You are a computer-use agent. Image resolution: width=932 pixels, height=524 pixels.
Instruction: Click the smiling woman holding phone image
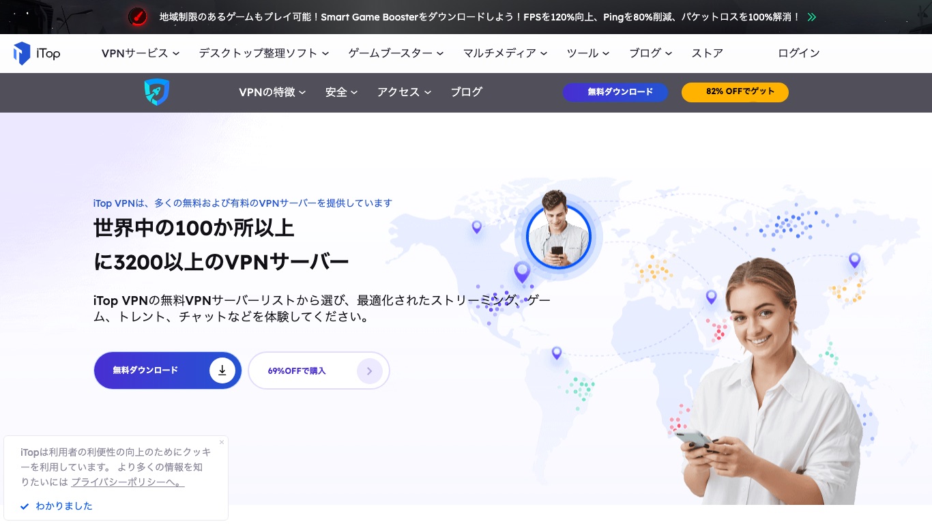coord(771,382)
